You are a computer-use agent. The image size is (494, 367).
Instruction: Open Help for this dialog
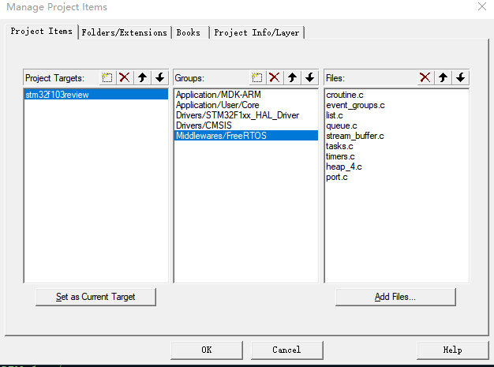point(452,350)
